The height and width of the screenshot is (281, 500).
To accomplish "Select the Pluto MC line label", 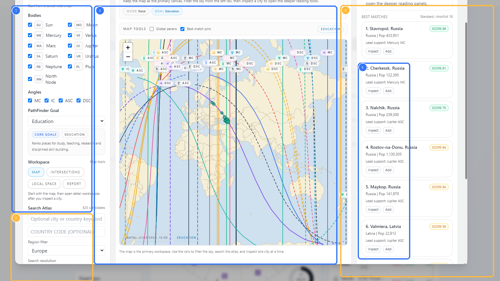I will [188, 58].
